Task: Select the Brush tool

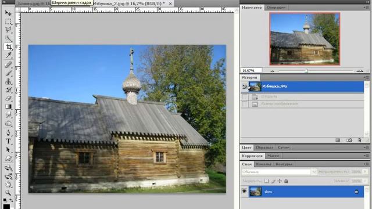Action: tap(8, 73)
